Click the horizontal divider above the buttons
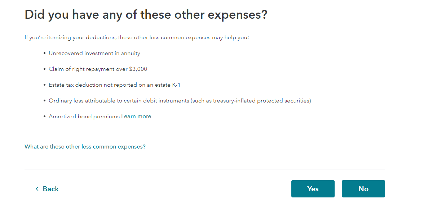 pyautogui.click(x=204, y=169)
